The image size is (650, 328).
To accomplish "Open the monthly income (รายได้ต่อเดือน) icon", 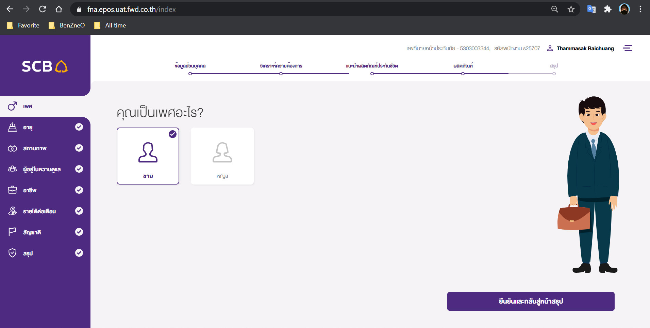I will (13, 211).
